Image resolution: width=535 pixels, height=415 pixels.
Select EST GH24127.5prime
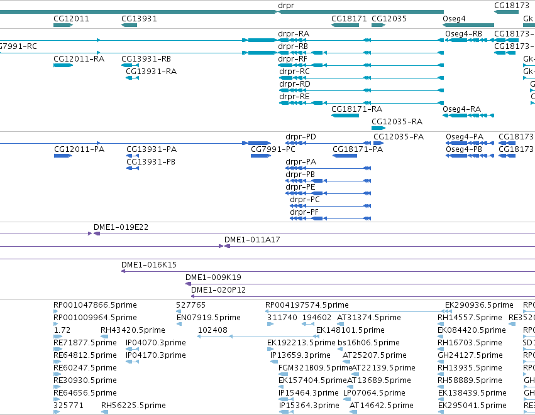click(x=470, y=356)
